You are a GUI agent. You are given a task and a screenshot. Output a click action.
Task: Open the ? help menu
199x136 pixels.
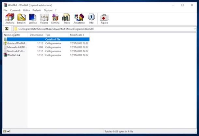(56, 10)
